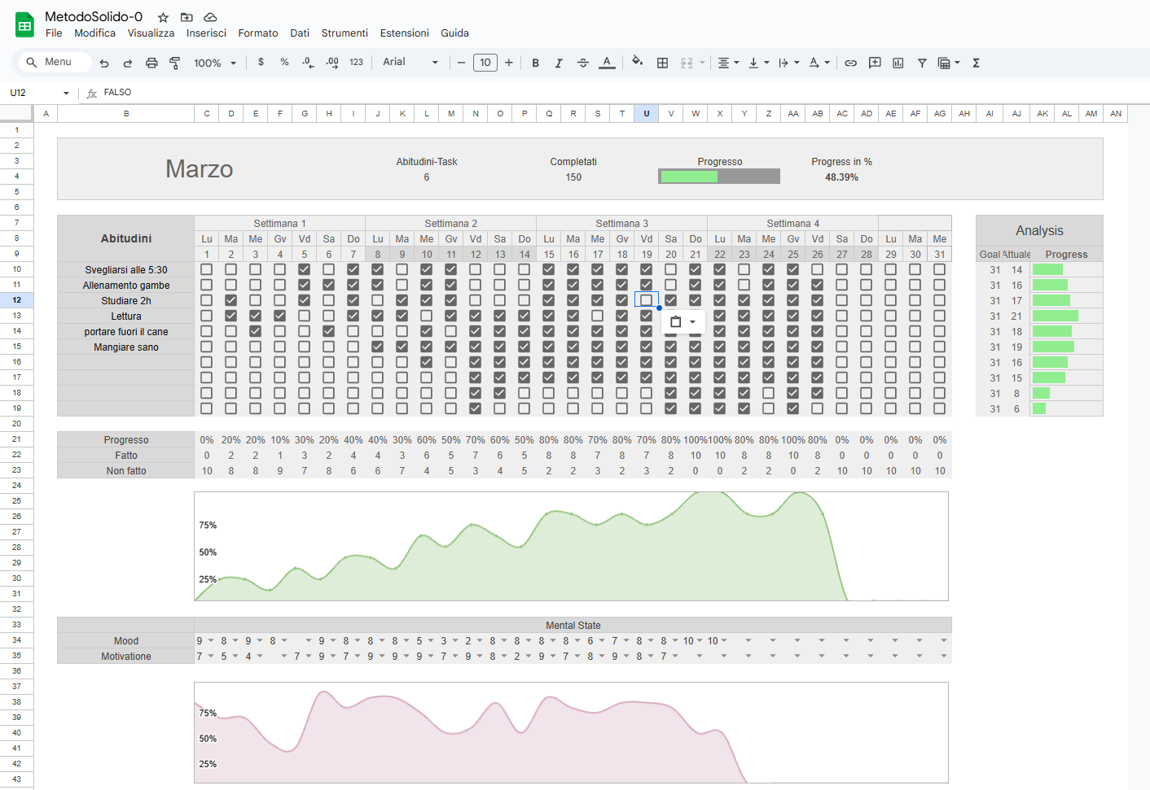Screen dimensions: 1150x790
Task: Click the Print icon
Action: 151,63
